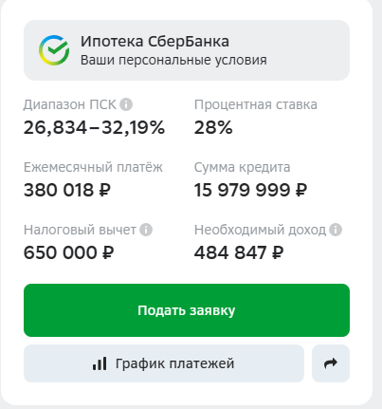Submit application via Подать заявку button
The width and height of the screenshot is (382, 409).
[x=187, y=310]
